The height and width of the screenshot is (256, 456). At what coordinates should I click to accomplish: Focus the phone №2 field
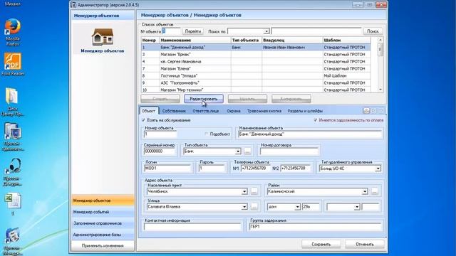296,169
